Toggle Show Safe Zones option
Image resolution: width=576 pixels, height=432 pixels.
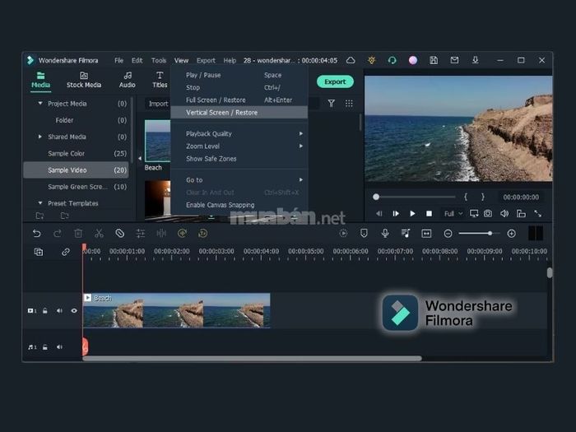[239, 159]
